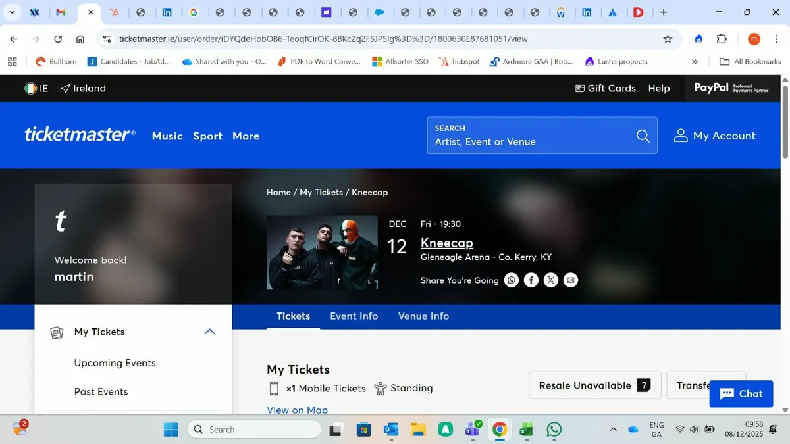This screenshot has width=790, height=444.
Task: Open WhatsApp from the taskbar
Action: point(553,429)
